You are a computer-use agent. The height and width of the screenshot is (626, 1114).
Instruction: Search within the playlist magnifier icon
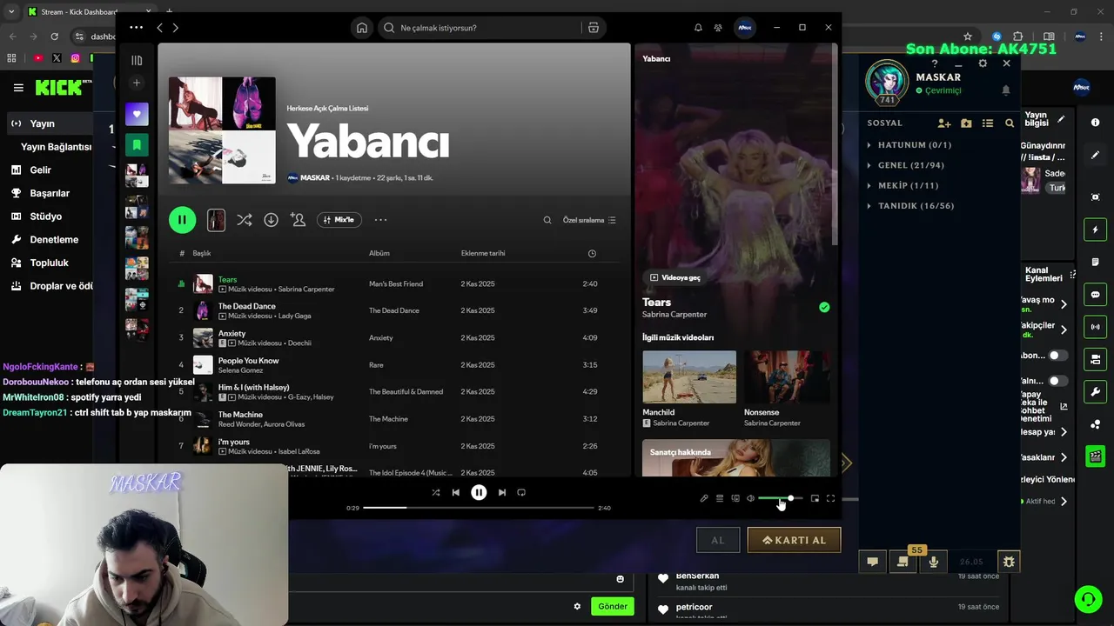pyautogui.click(x=547, y=220)
